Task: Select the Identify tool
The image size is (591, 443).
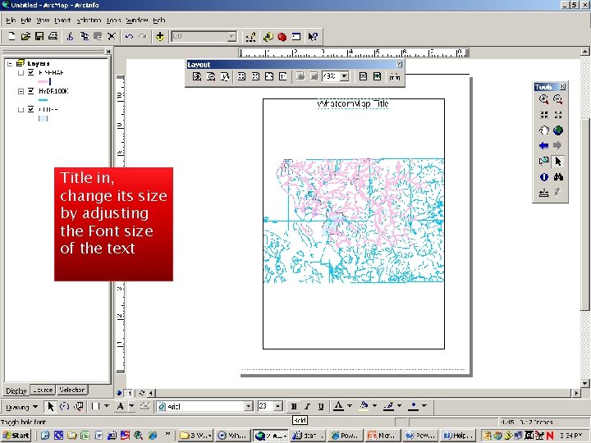Action: point(543,177)
